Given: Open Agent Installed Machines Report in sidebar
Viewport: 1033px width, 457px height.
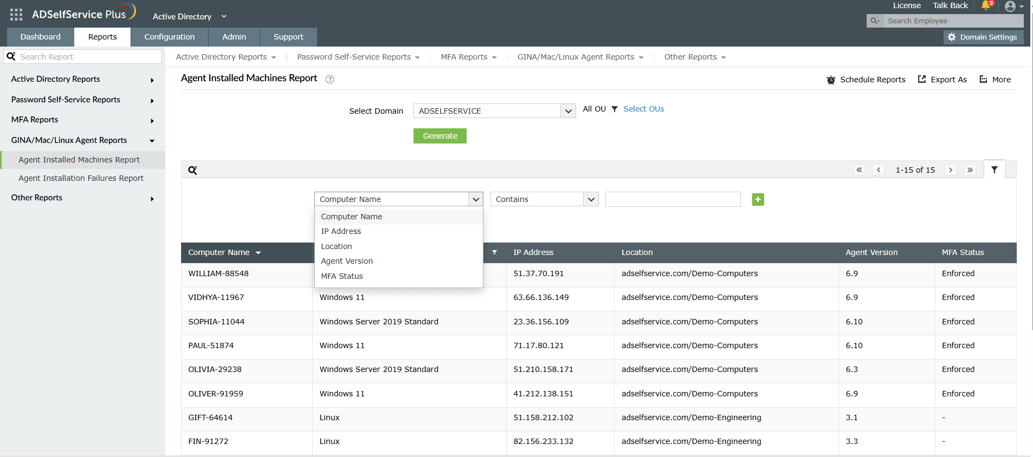Looking at the screenshot, I should [82, 160].
